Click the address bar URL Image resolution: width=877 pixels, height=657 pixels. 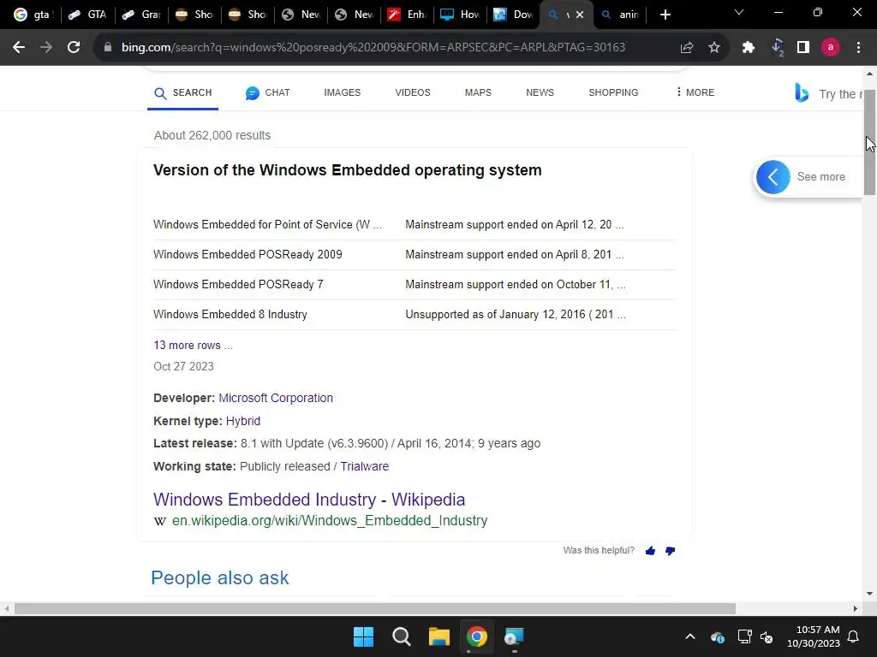click(373, 48)
